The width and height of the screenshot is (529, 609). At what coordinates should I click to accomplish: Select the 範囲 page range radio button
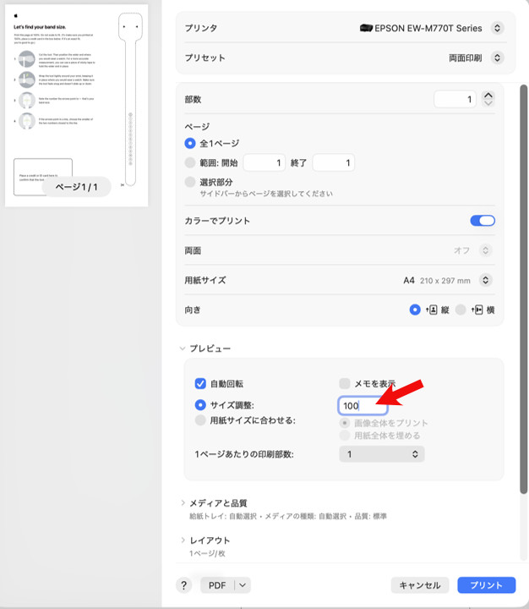[190, 162]
